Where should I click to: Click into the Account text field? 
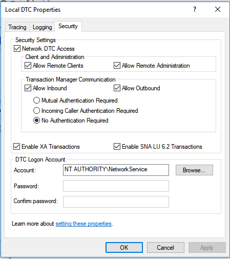(116, 170)
